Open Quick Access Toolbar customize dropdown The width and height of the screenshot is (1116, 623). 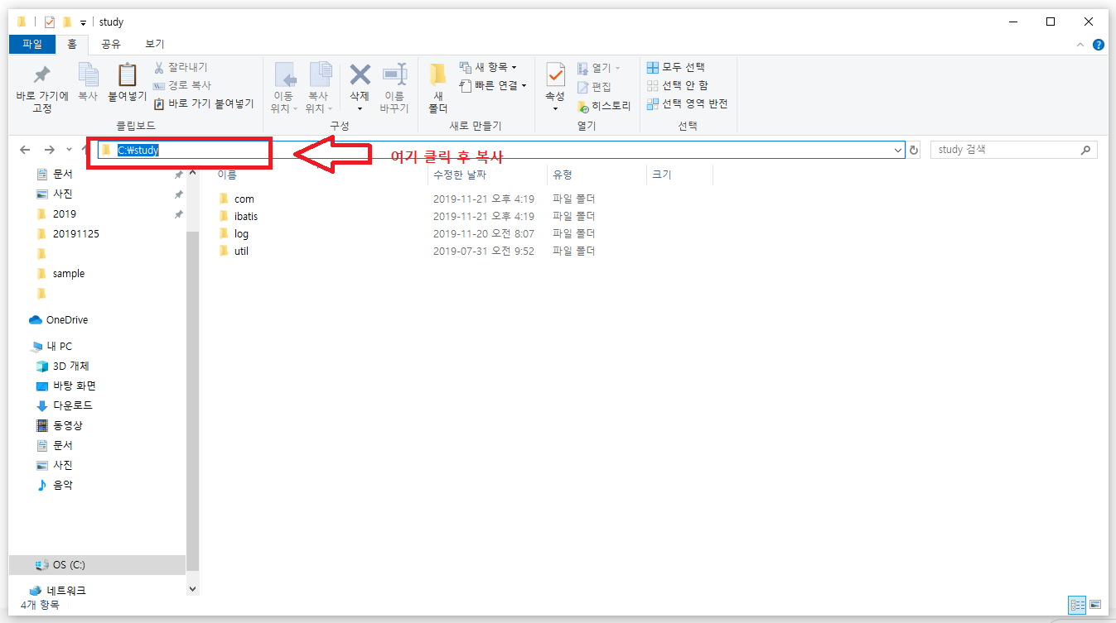point(83,22)
